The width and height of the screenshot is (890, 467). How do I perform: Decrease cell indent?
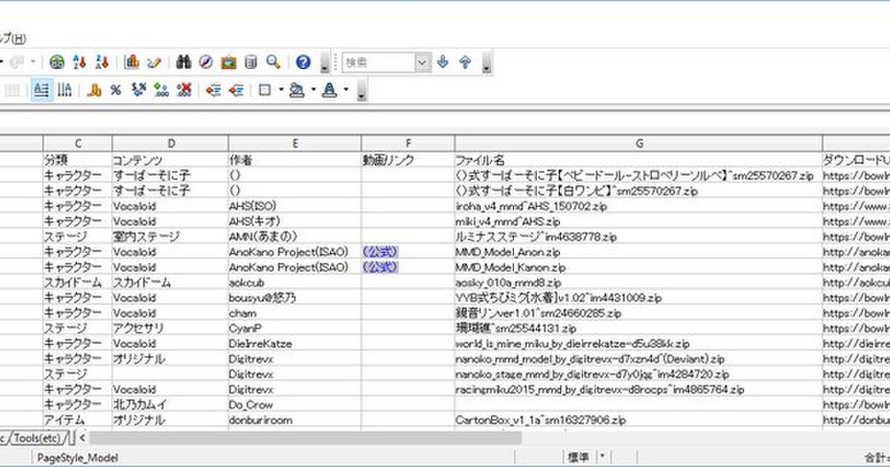tap(214, 90)
